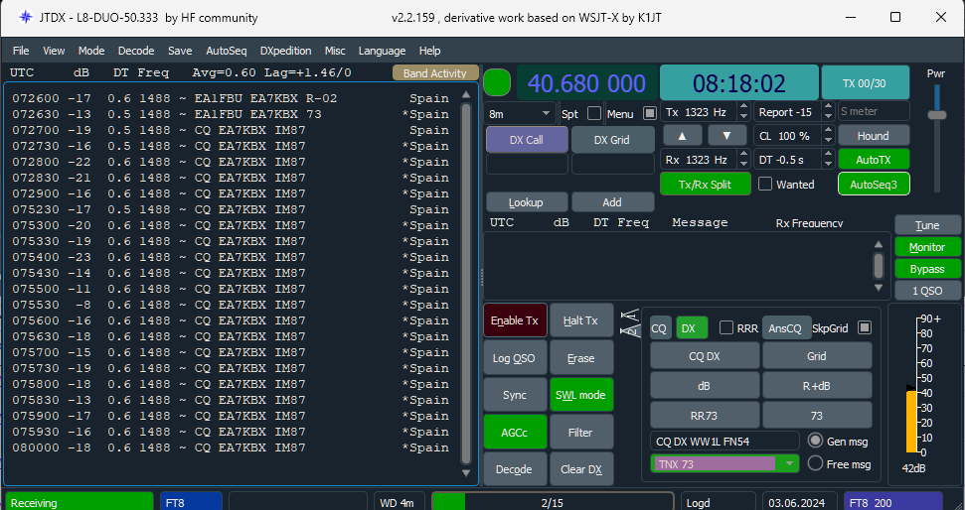The width and height of the screenshot is (965, 510).
Task: Click the CQ DX WW1L FN54 message field
Action: click(724, 442)
